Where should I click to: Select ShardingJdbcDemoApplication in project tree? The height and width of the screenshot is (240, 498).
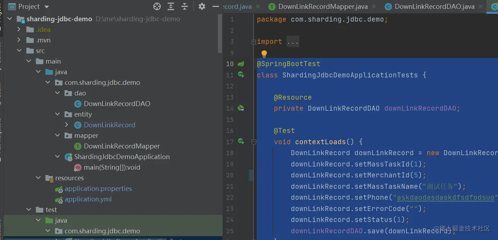click(x=122, y=157)
